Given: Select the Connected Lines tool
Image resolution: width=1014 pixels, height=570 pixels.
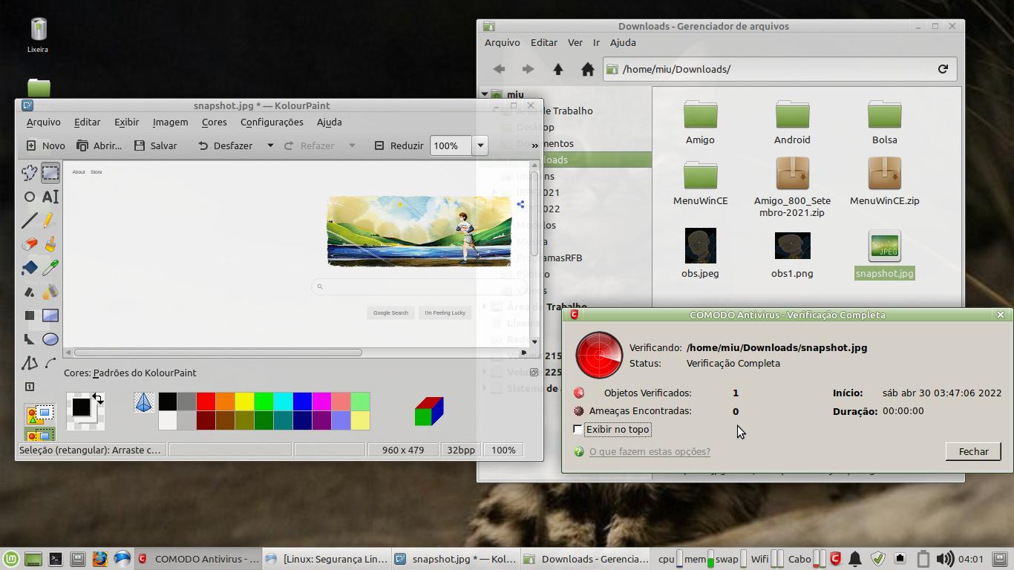Looking at the screenshot, I should click(29, 363).
